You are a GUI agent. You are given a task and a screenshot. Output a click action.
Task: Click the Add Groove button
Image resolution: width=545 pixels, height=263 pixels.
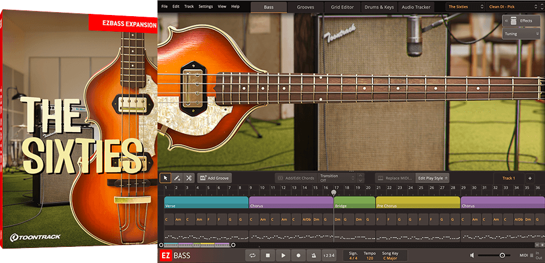pyautogui.click(x=215, y=178)
